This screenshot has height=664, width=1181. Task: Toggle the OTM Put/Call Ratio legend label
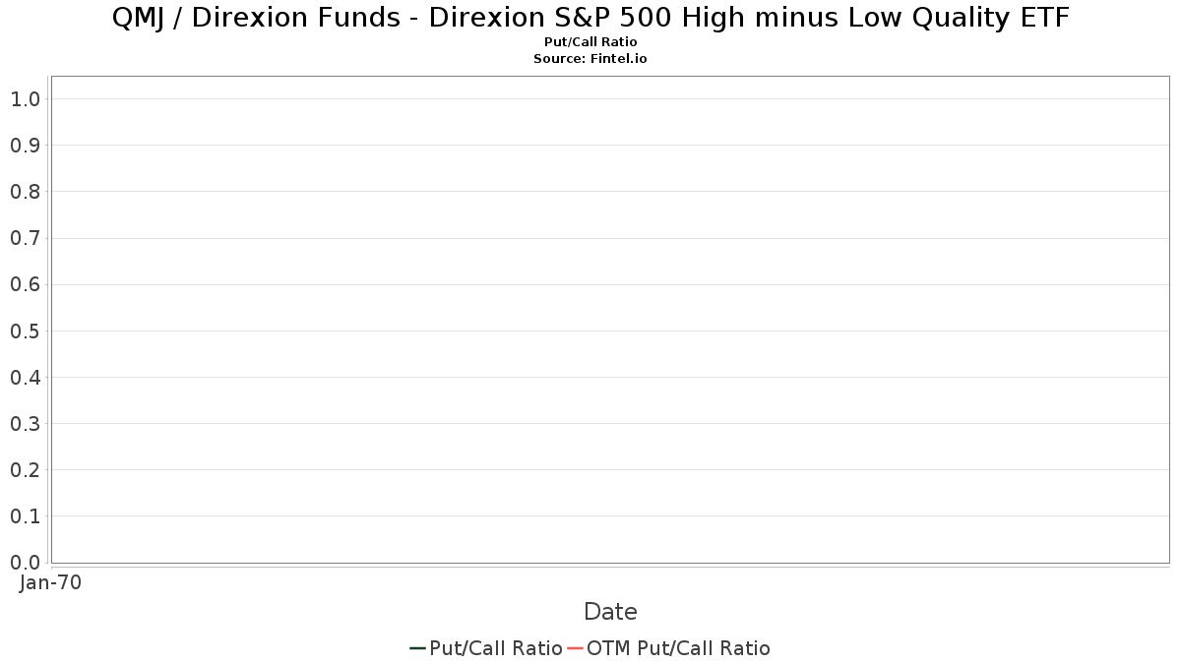click(679, 648)
